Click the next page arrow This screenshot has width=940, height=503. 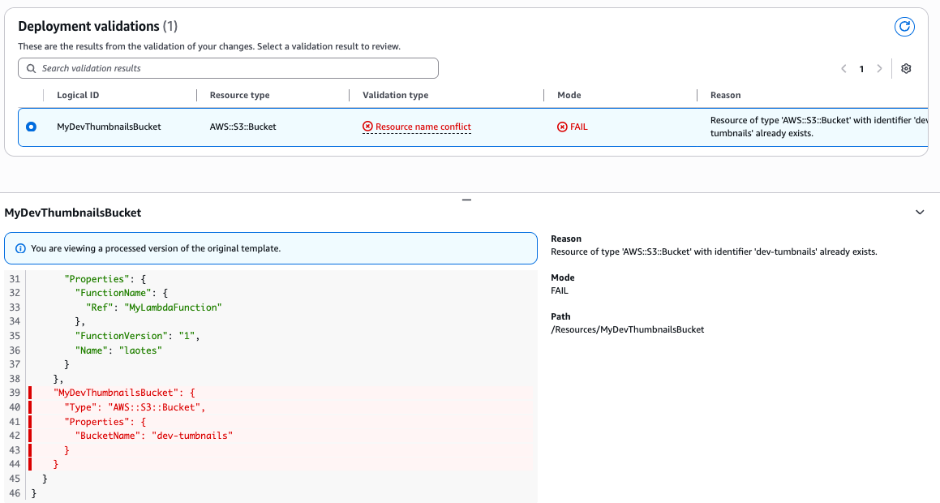click(879, 68)
